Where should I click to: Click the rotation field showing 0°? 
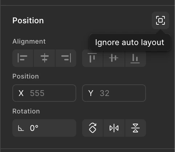coord(44,128)
